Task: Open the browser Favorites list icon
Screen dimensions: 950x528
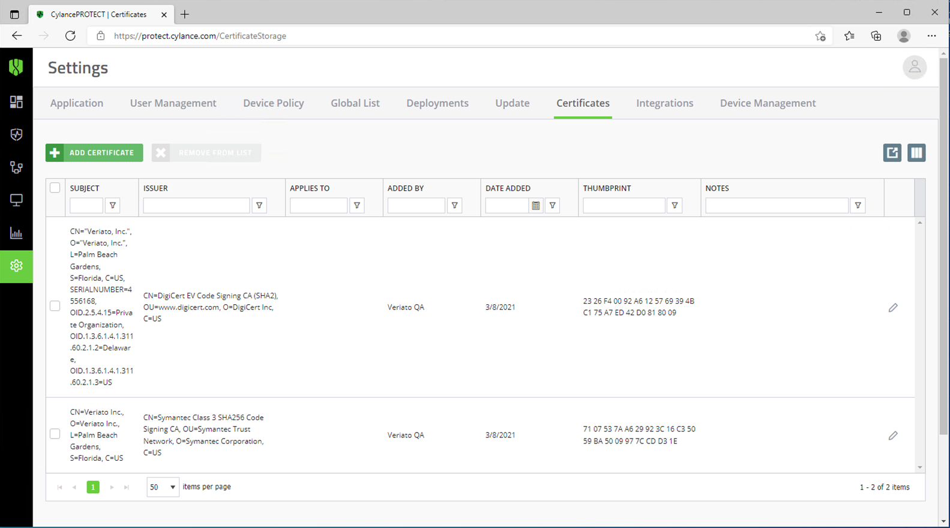Action: (x=849, y=36)
